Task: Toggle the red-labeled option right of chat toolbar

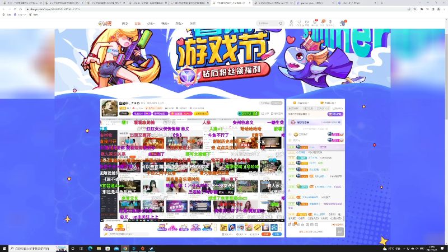Action: (338, 225)
